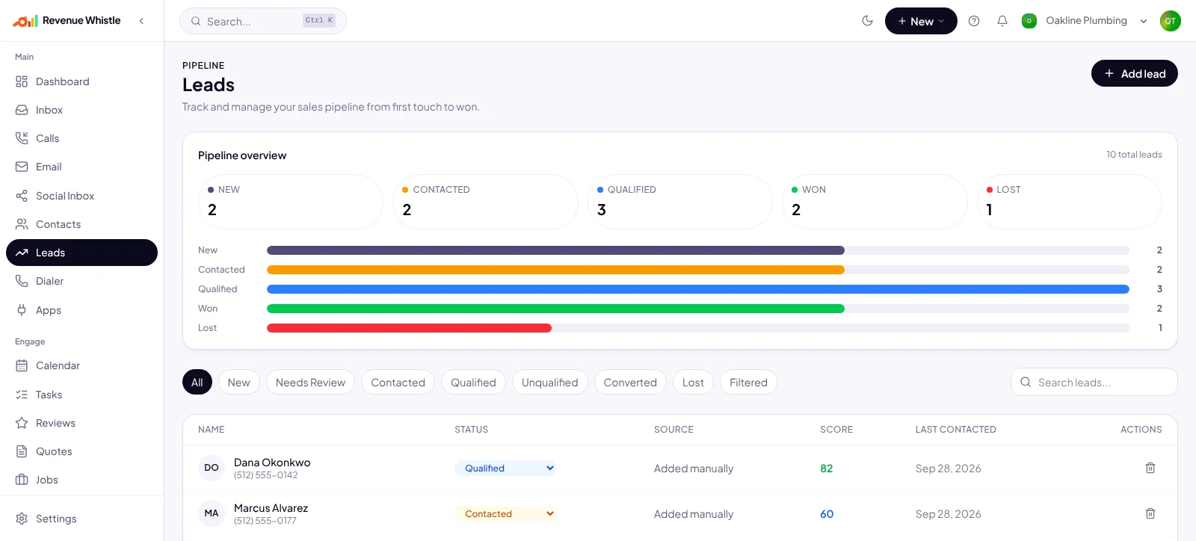Open Dana Okonkwo's Qualified status dropdown
The height and width of the screenshot is (541, 1196).
tap(506, 469)
